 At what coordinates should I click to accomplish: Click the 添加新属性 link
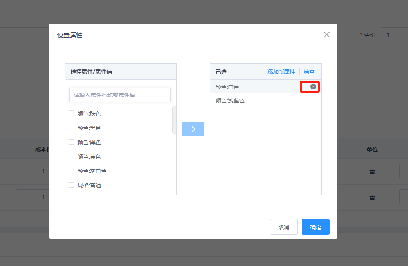click(281, 72)
